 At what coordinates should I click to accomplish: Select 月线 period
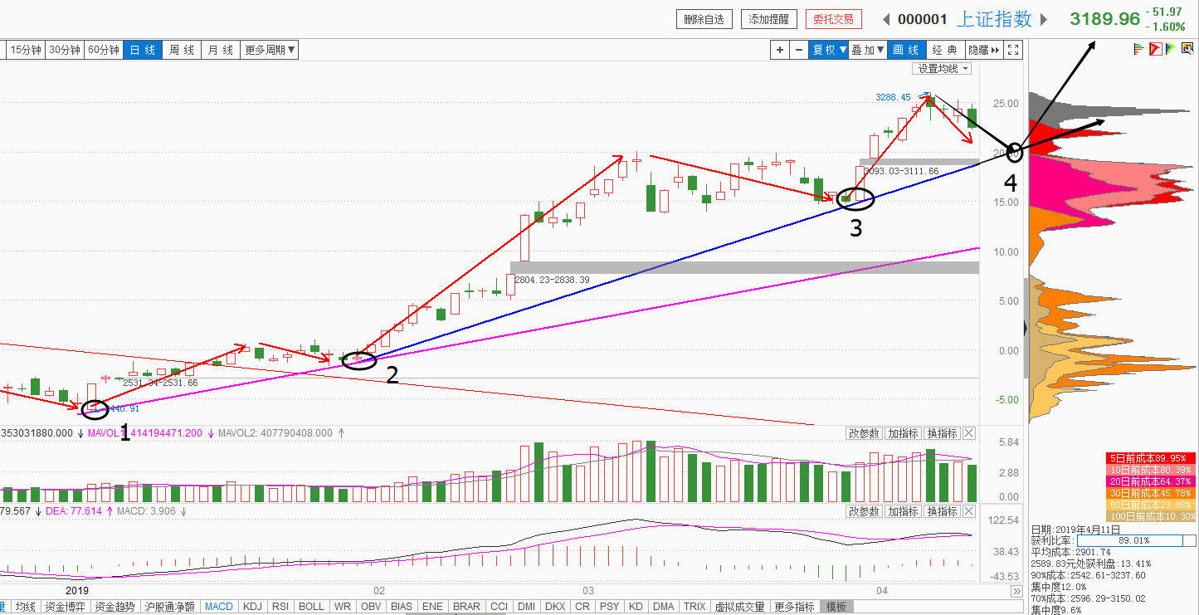tap(221, 50)
